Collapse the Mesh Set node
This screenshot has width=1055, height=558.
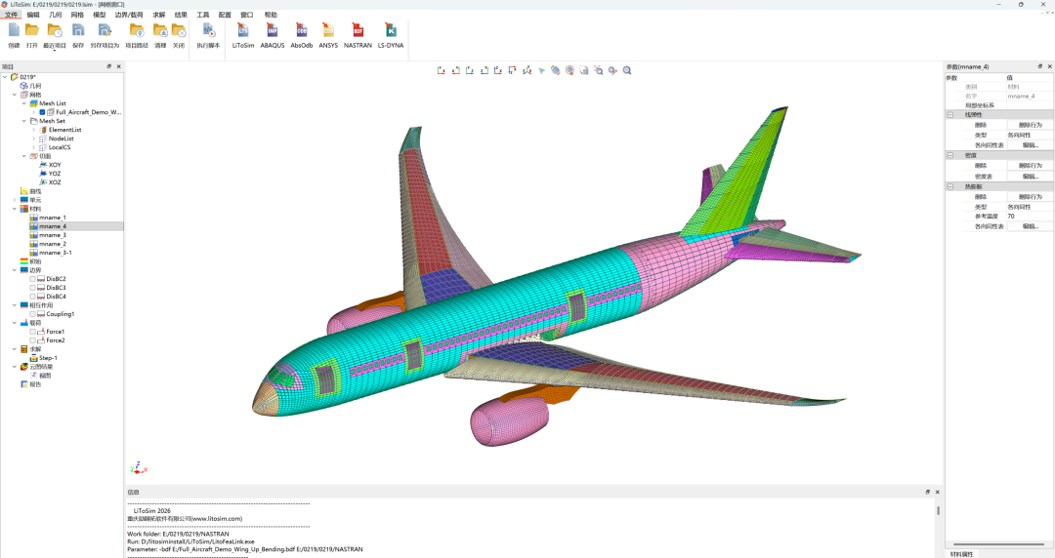[x=24, y=121]
